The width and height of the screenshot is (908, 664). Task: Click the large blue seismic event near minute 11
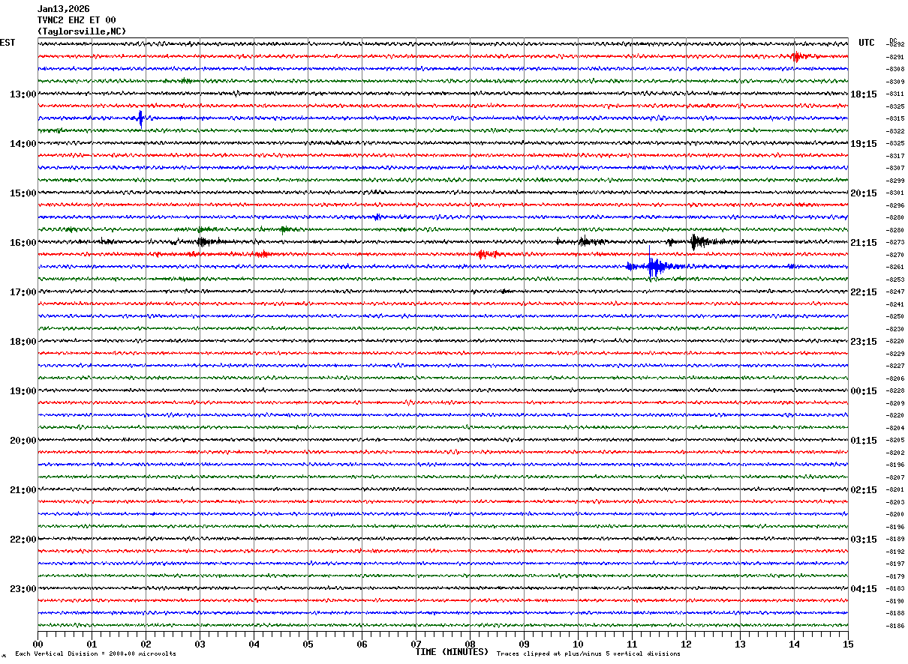(x=653, y=266)
